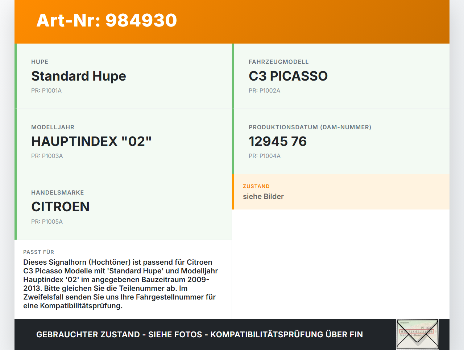This screenshot has width=464, height=350.
Task: Click the envelope VIN icon in footer
Action: (x=417, y=334)
